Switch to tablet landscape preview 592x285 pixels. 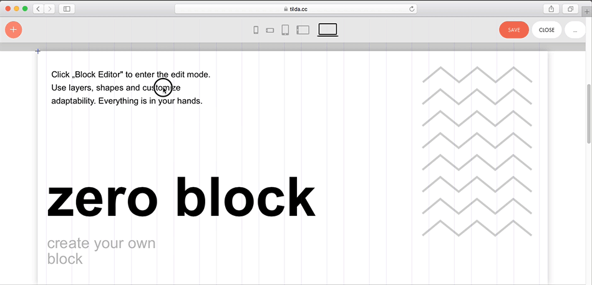coord(303,30)
